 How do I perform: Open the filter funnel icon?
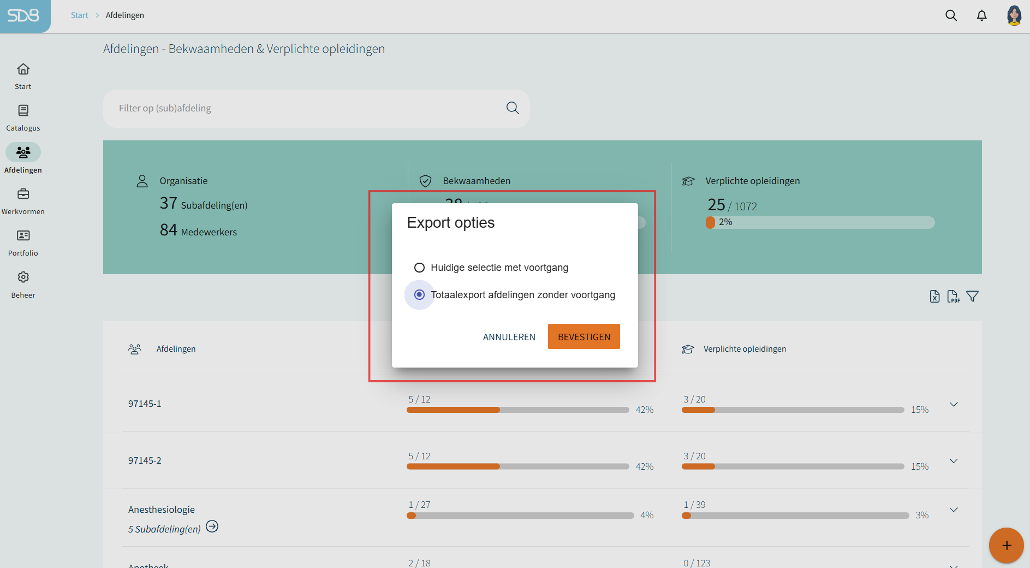pyautogui.click(x=972, y=296)
